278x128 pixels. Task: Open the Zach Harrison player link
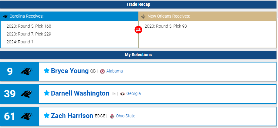[x=72, y=116]
